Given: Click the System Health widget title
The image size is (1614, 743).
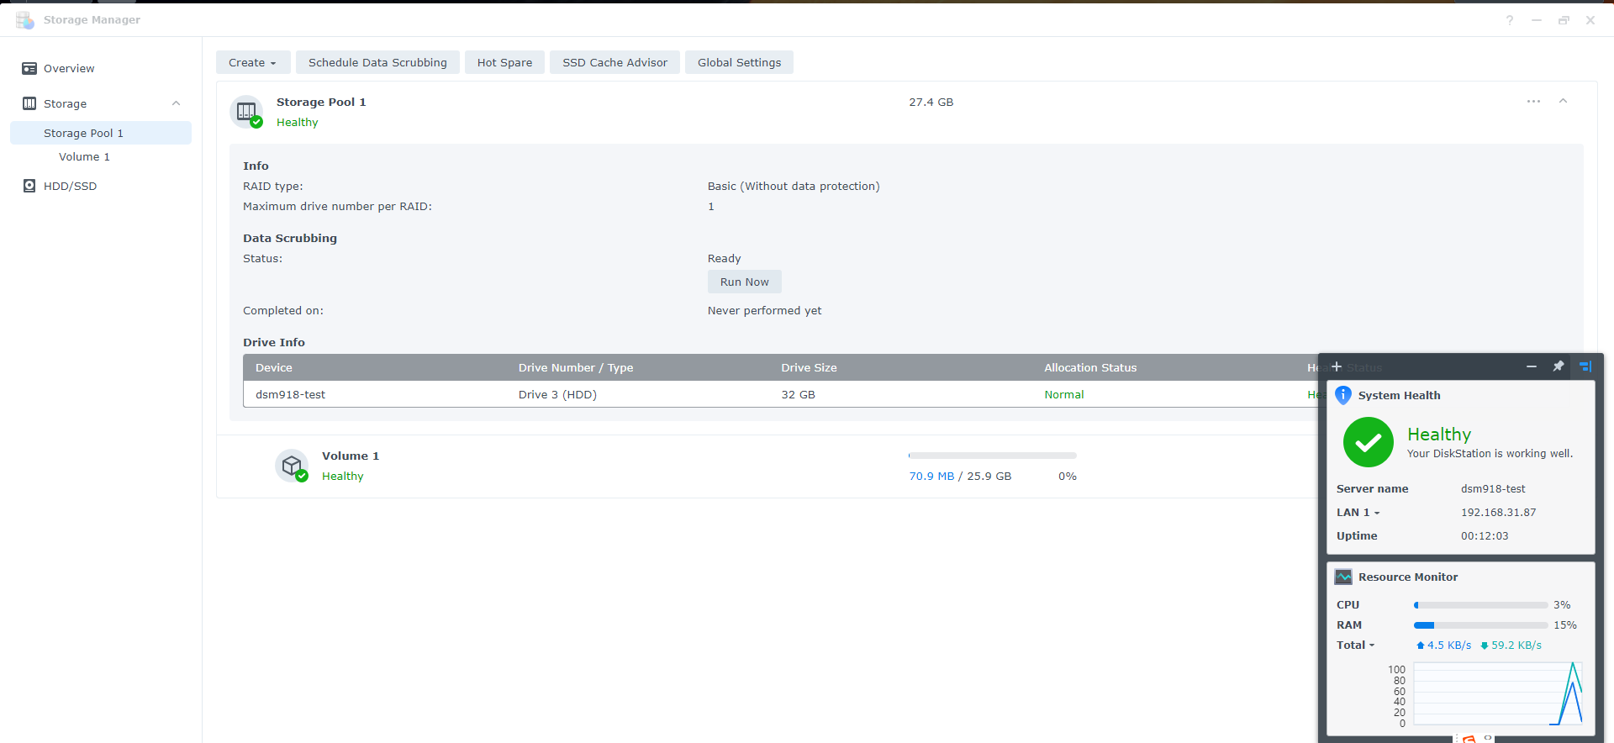Looking at the screenshot, I should click(1399, 395).
